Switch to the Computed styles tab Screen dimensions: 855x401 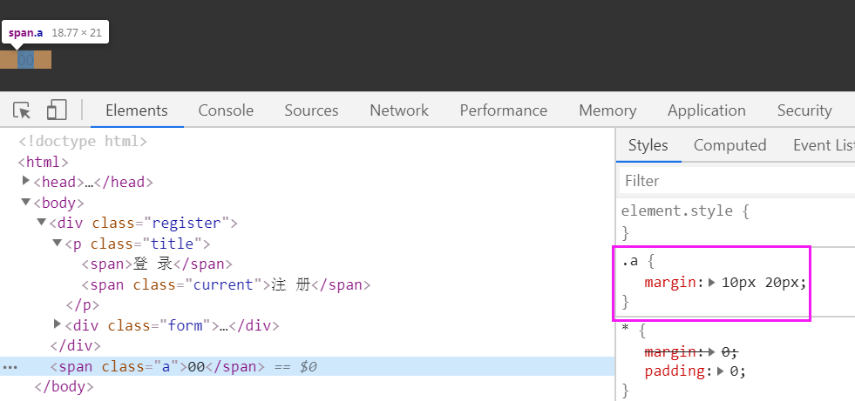click(729, 145)
